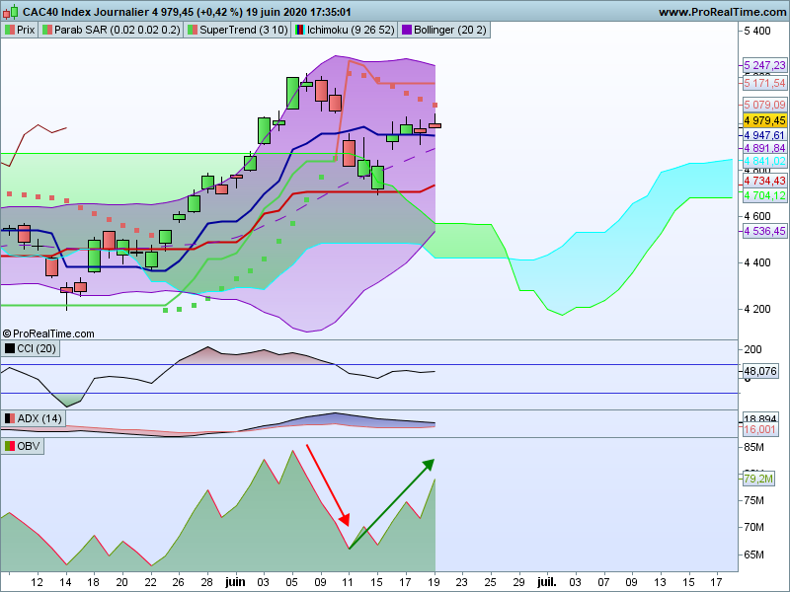Click the cyan cloud value 4 841,02
Screen dimensions: 790x592
(764, 161)
